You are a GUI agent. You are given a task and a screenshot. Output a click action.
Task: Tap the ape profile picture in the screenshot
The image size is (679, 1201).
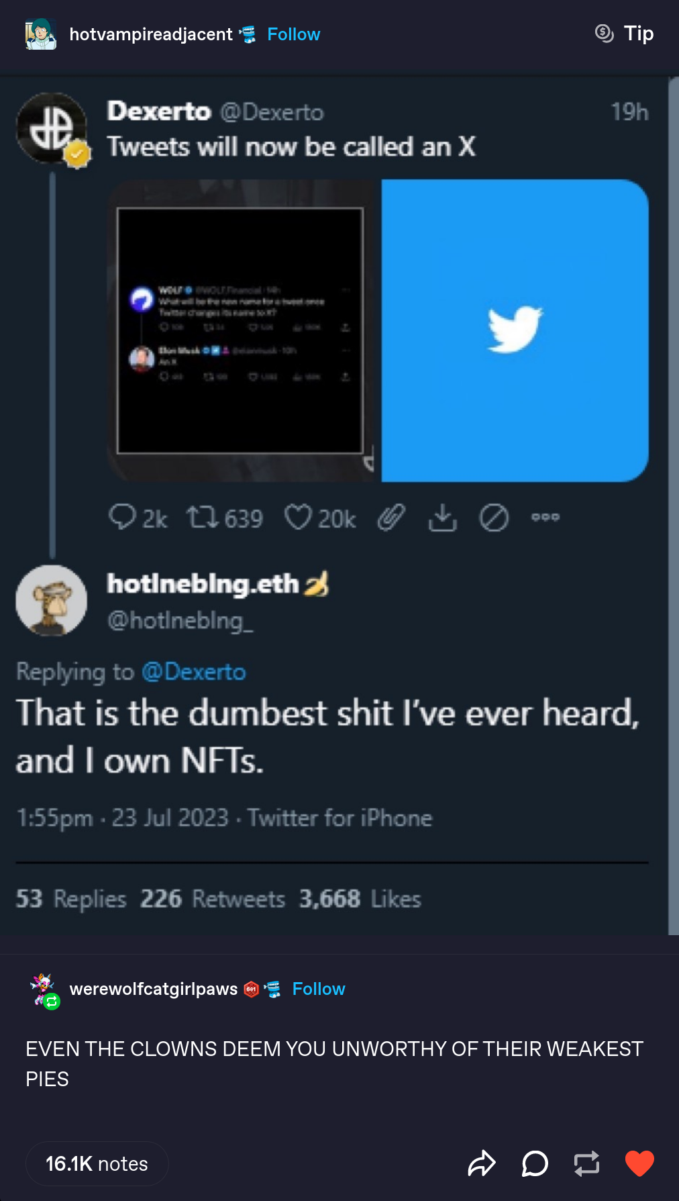pyautogui.click(x=52, y=600)
